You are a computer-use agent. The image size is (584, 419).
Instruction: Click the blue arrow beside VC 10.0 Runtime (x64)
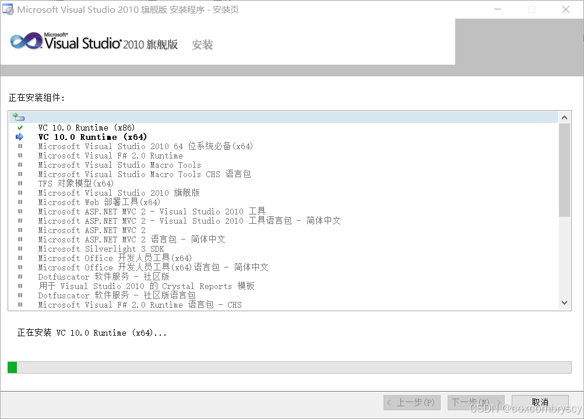coord(20,137)
